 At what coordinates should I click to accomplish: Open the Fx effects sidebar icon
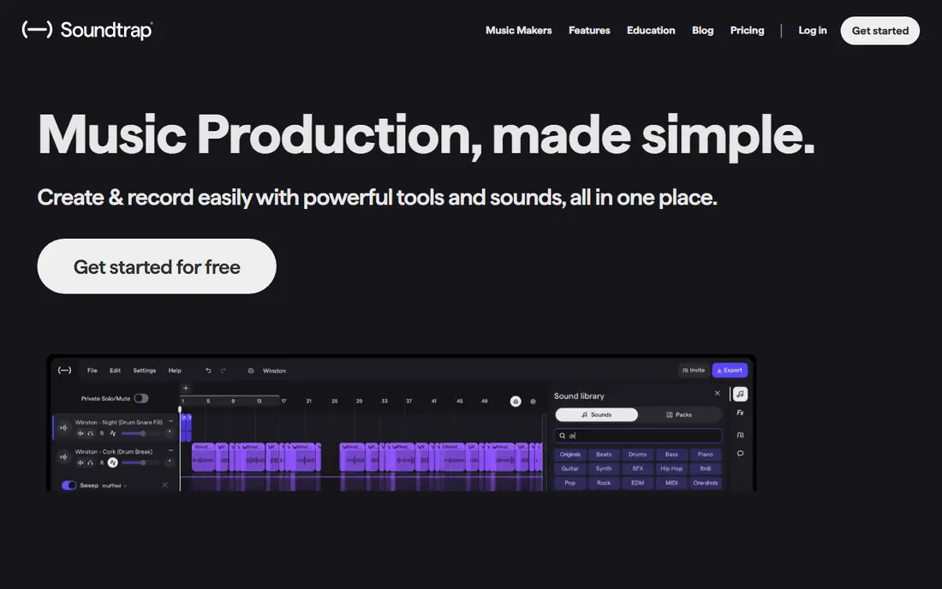(740, 413)
